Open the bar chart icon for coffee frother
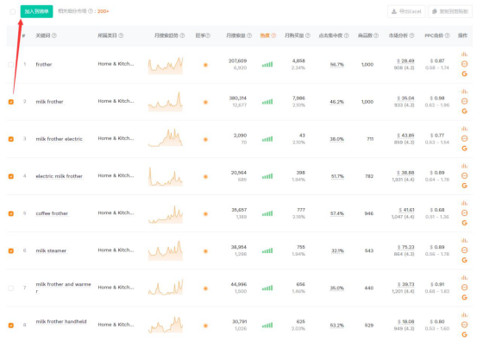This screenshot has height=342, width=477. 464,203
